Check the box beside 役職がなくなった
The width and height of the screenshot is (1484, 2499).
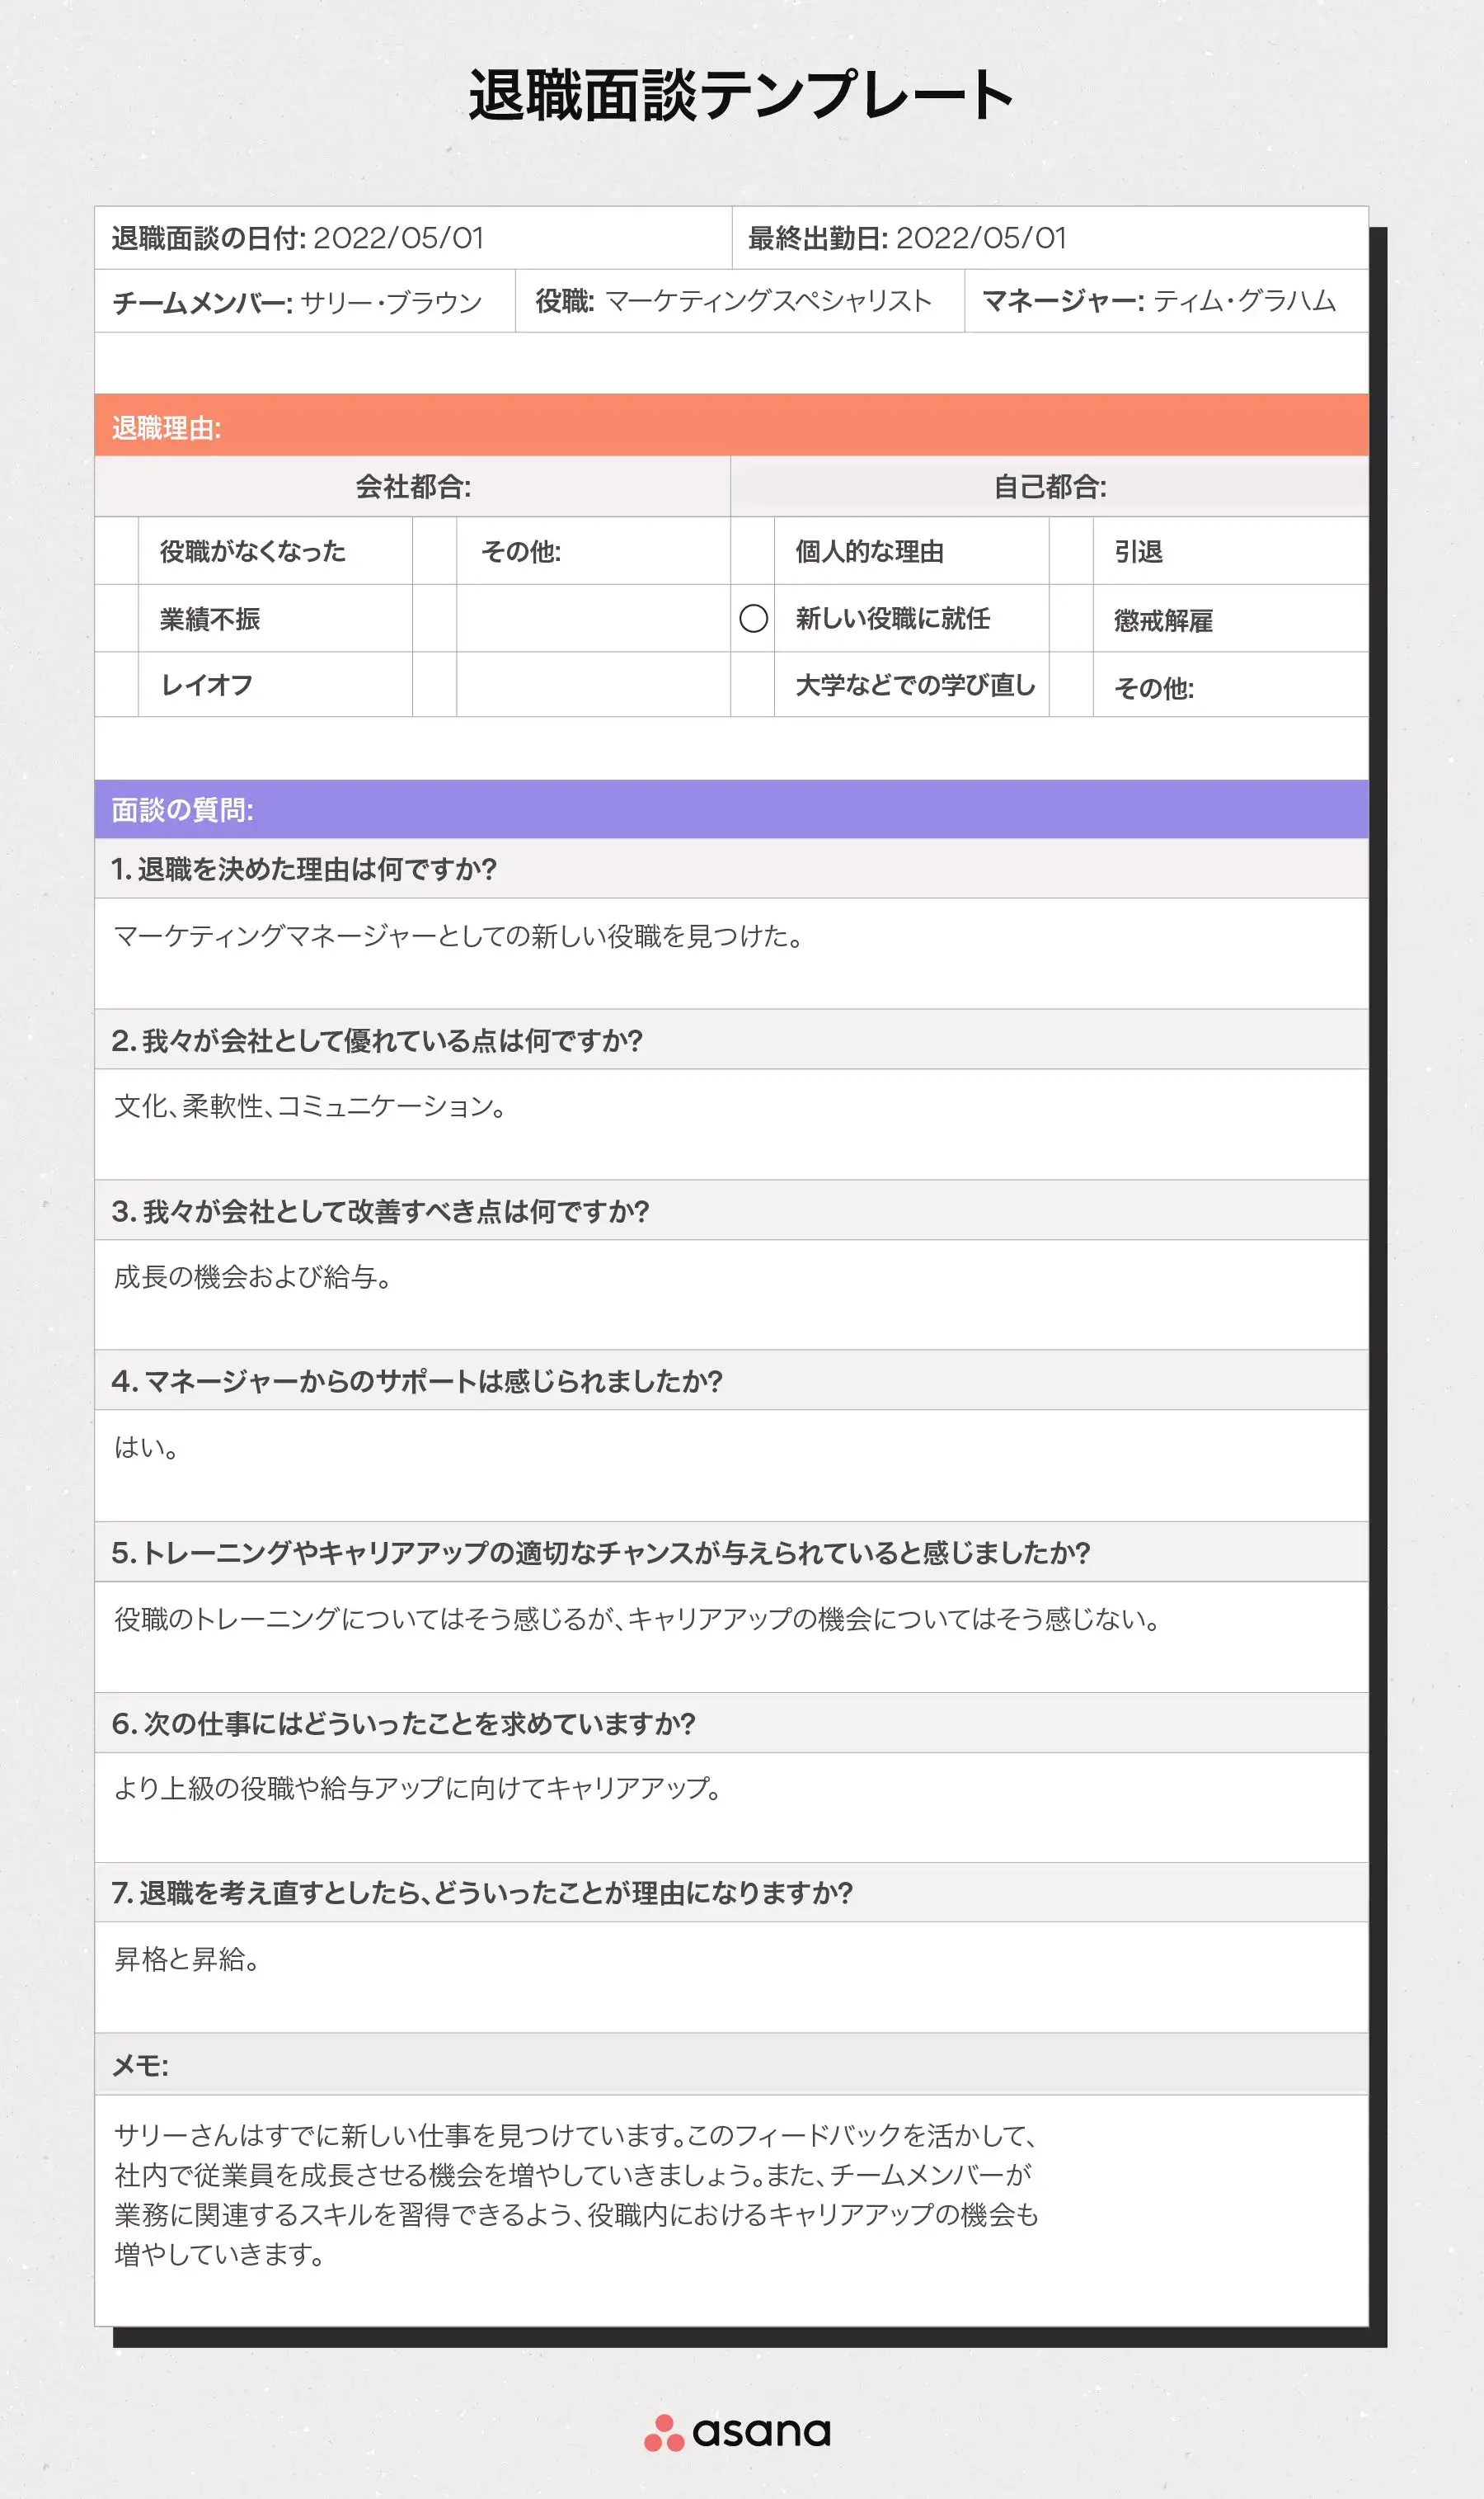[x=116, y=550]
